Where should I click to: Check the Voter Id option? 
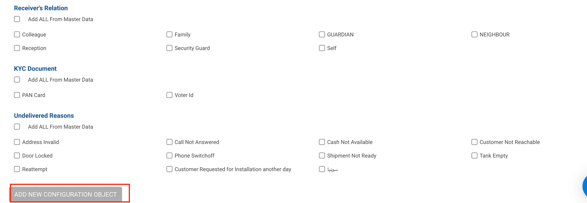tap(169, 95)
